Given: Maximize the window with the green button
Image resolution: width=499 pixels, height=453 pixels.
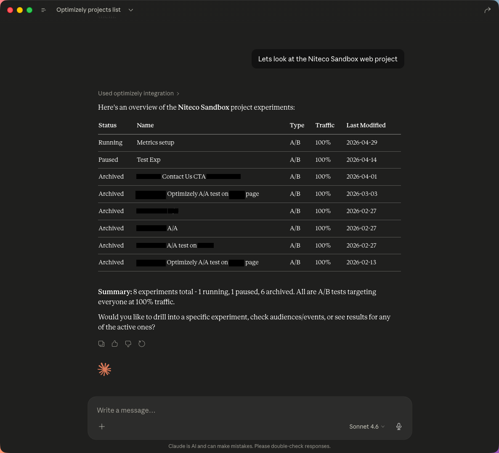Looking at the screenshot, I should [x=29, y=10].
